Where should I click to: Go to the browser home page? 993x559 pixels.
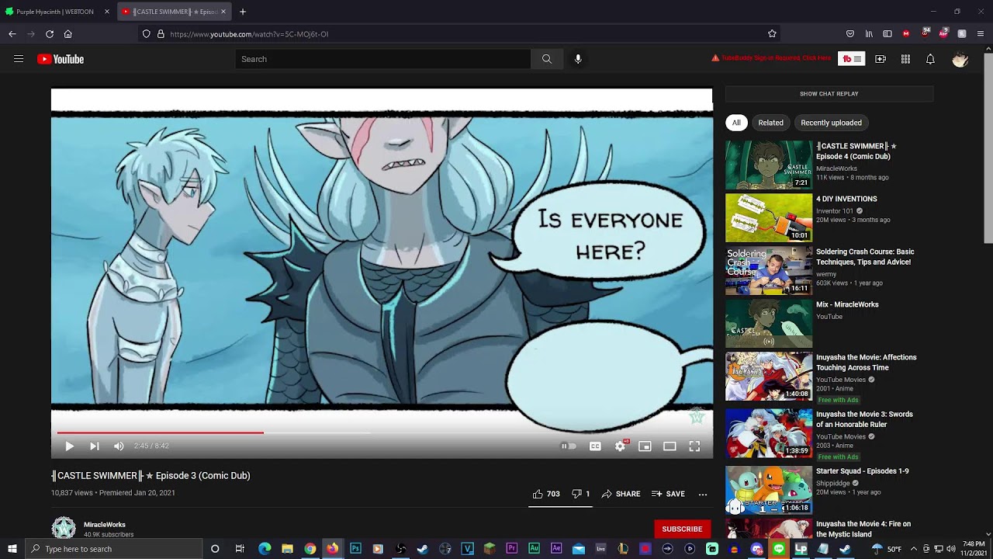click(68, 34)
